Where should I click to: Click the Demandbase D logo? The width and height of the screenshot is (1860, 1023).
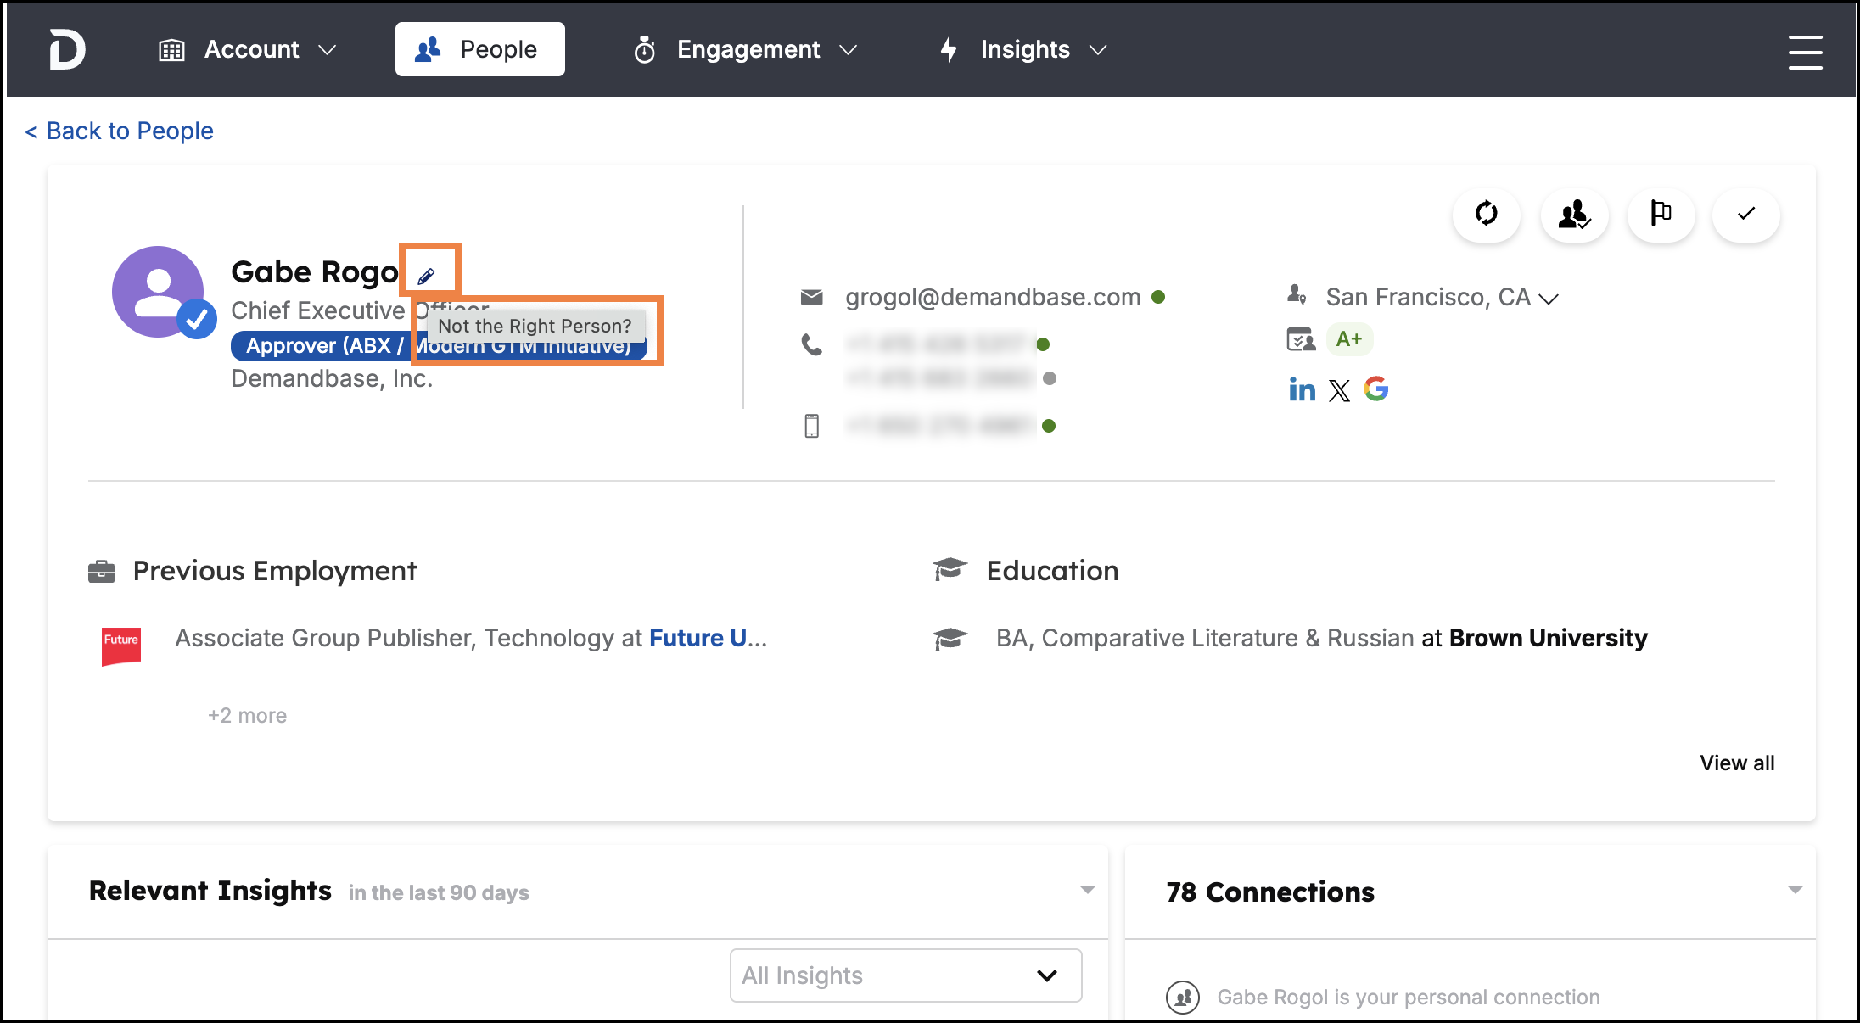[x=67, y=49]
